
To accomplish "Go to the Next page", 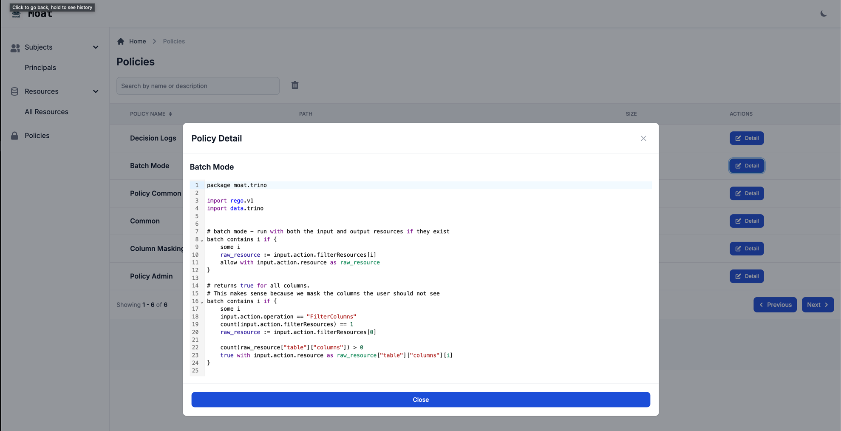I will point(817,305).
